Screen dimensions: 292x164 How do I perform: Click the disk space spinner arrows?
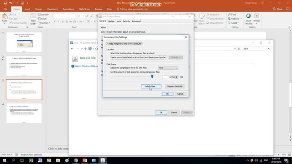(177, 77)
